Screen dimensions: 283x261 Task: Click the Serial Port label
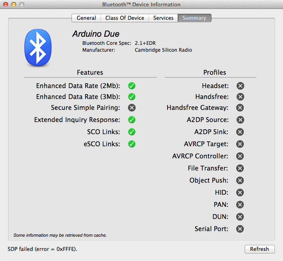coord(212,229)
